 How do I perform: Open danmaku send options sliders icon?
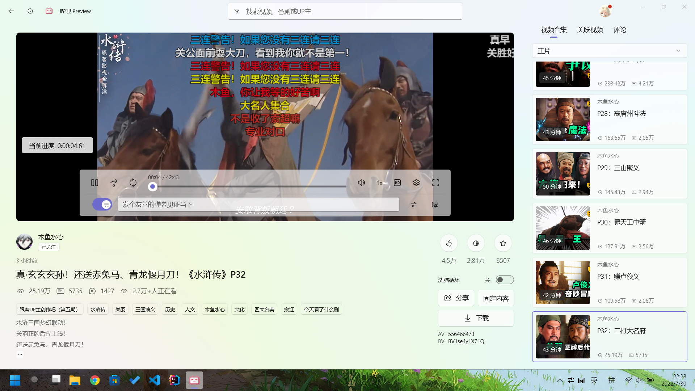click(x=414, y=205)
